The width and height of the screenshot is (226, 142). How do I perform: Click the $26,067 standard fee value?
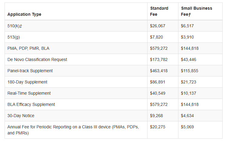pos(158,26)
